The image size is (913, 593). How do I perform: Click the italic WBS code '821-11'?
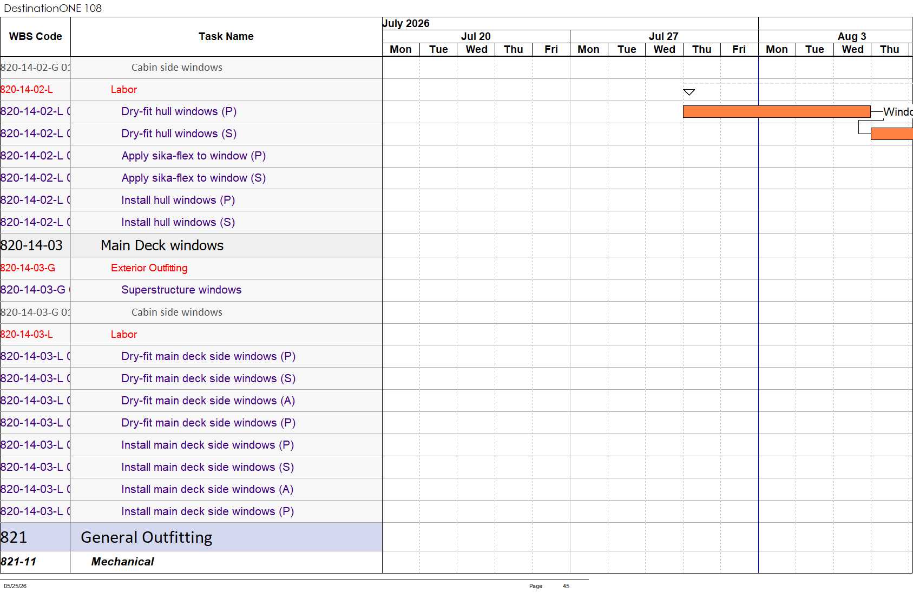tap(18, 562)
